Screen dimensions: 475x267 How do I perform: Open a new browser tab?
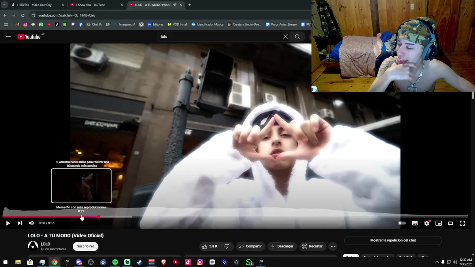(x=190, y=5)
